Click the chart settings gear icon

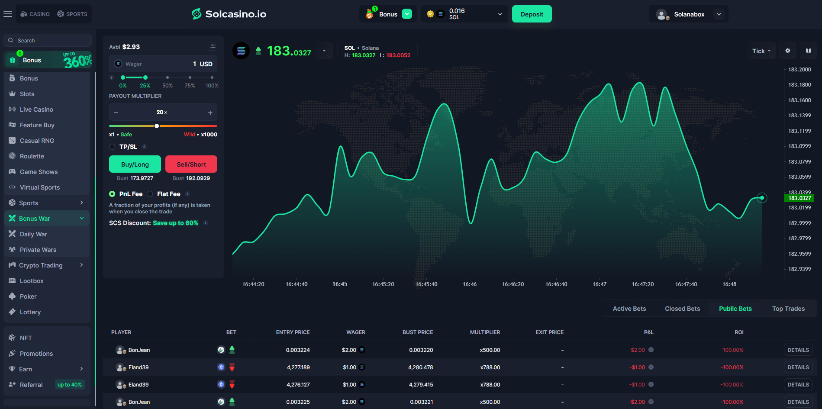[788, 51]
